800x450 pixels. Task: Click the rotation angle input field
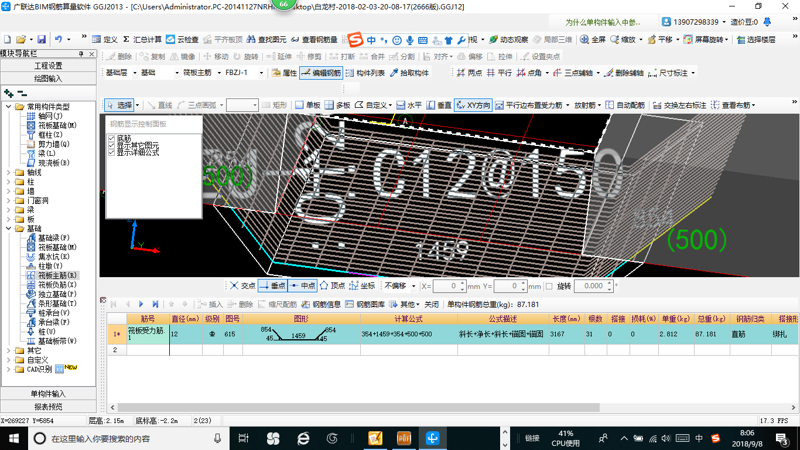click(x=594, y=286)
